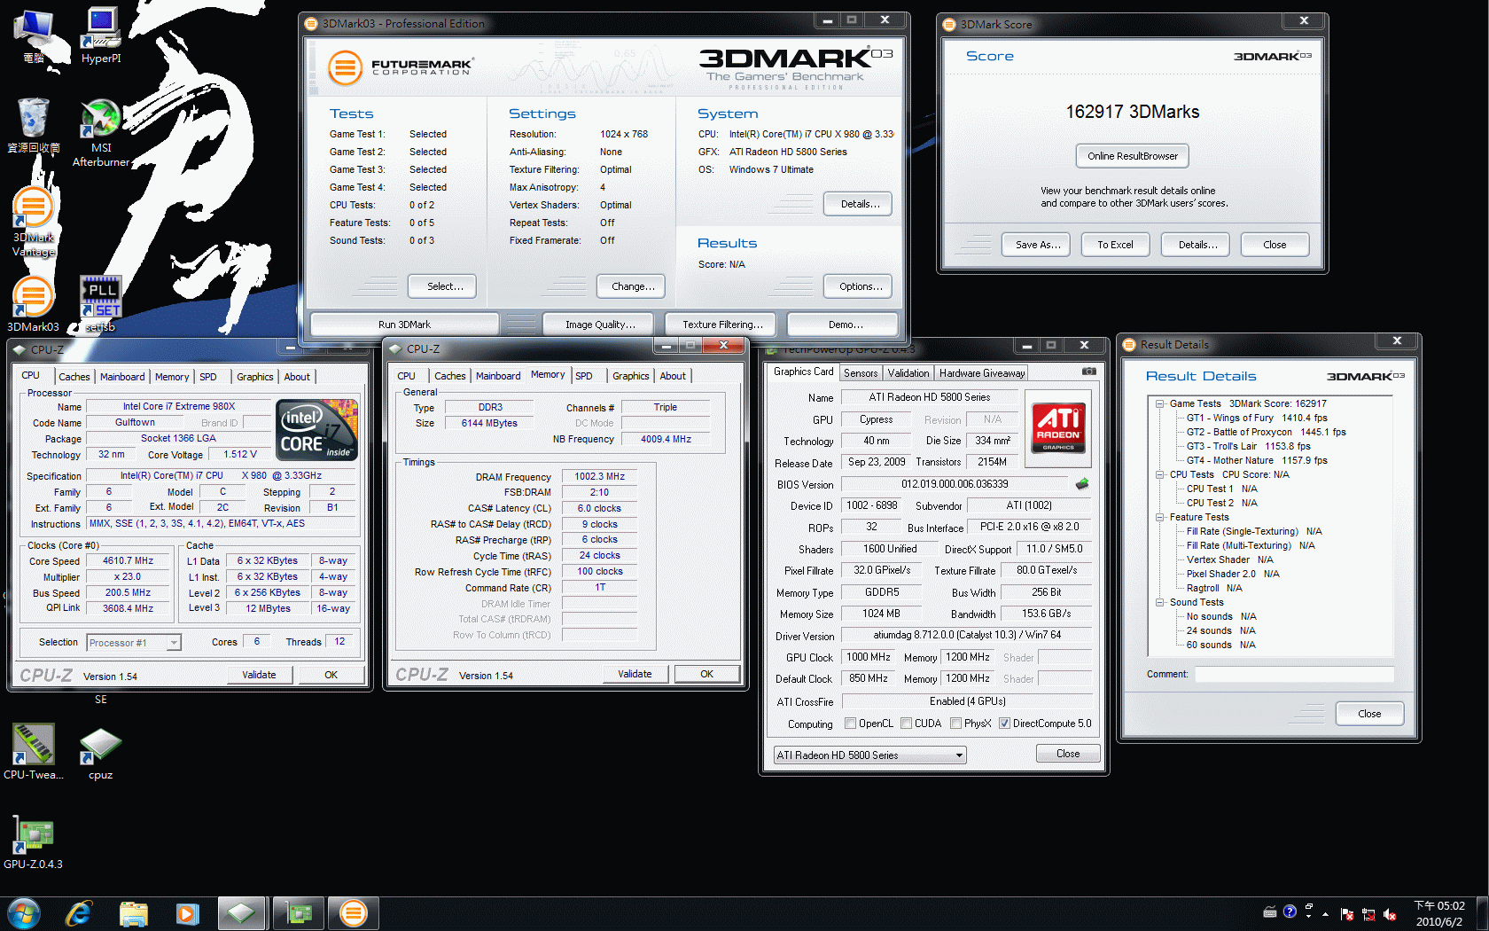Click the BIOS save chip icon in GPU-Z
Image resolution: width=1489 pixels, height=931 pixels.
tap(1082, 484)
